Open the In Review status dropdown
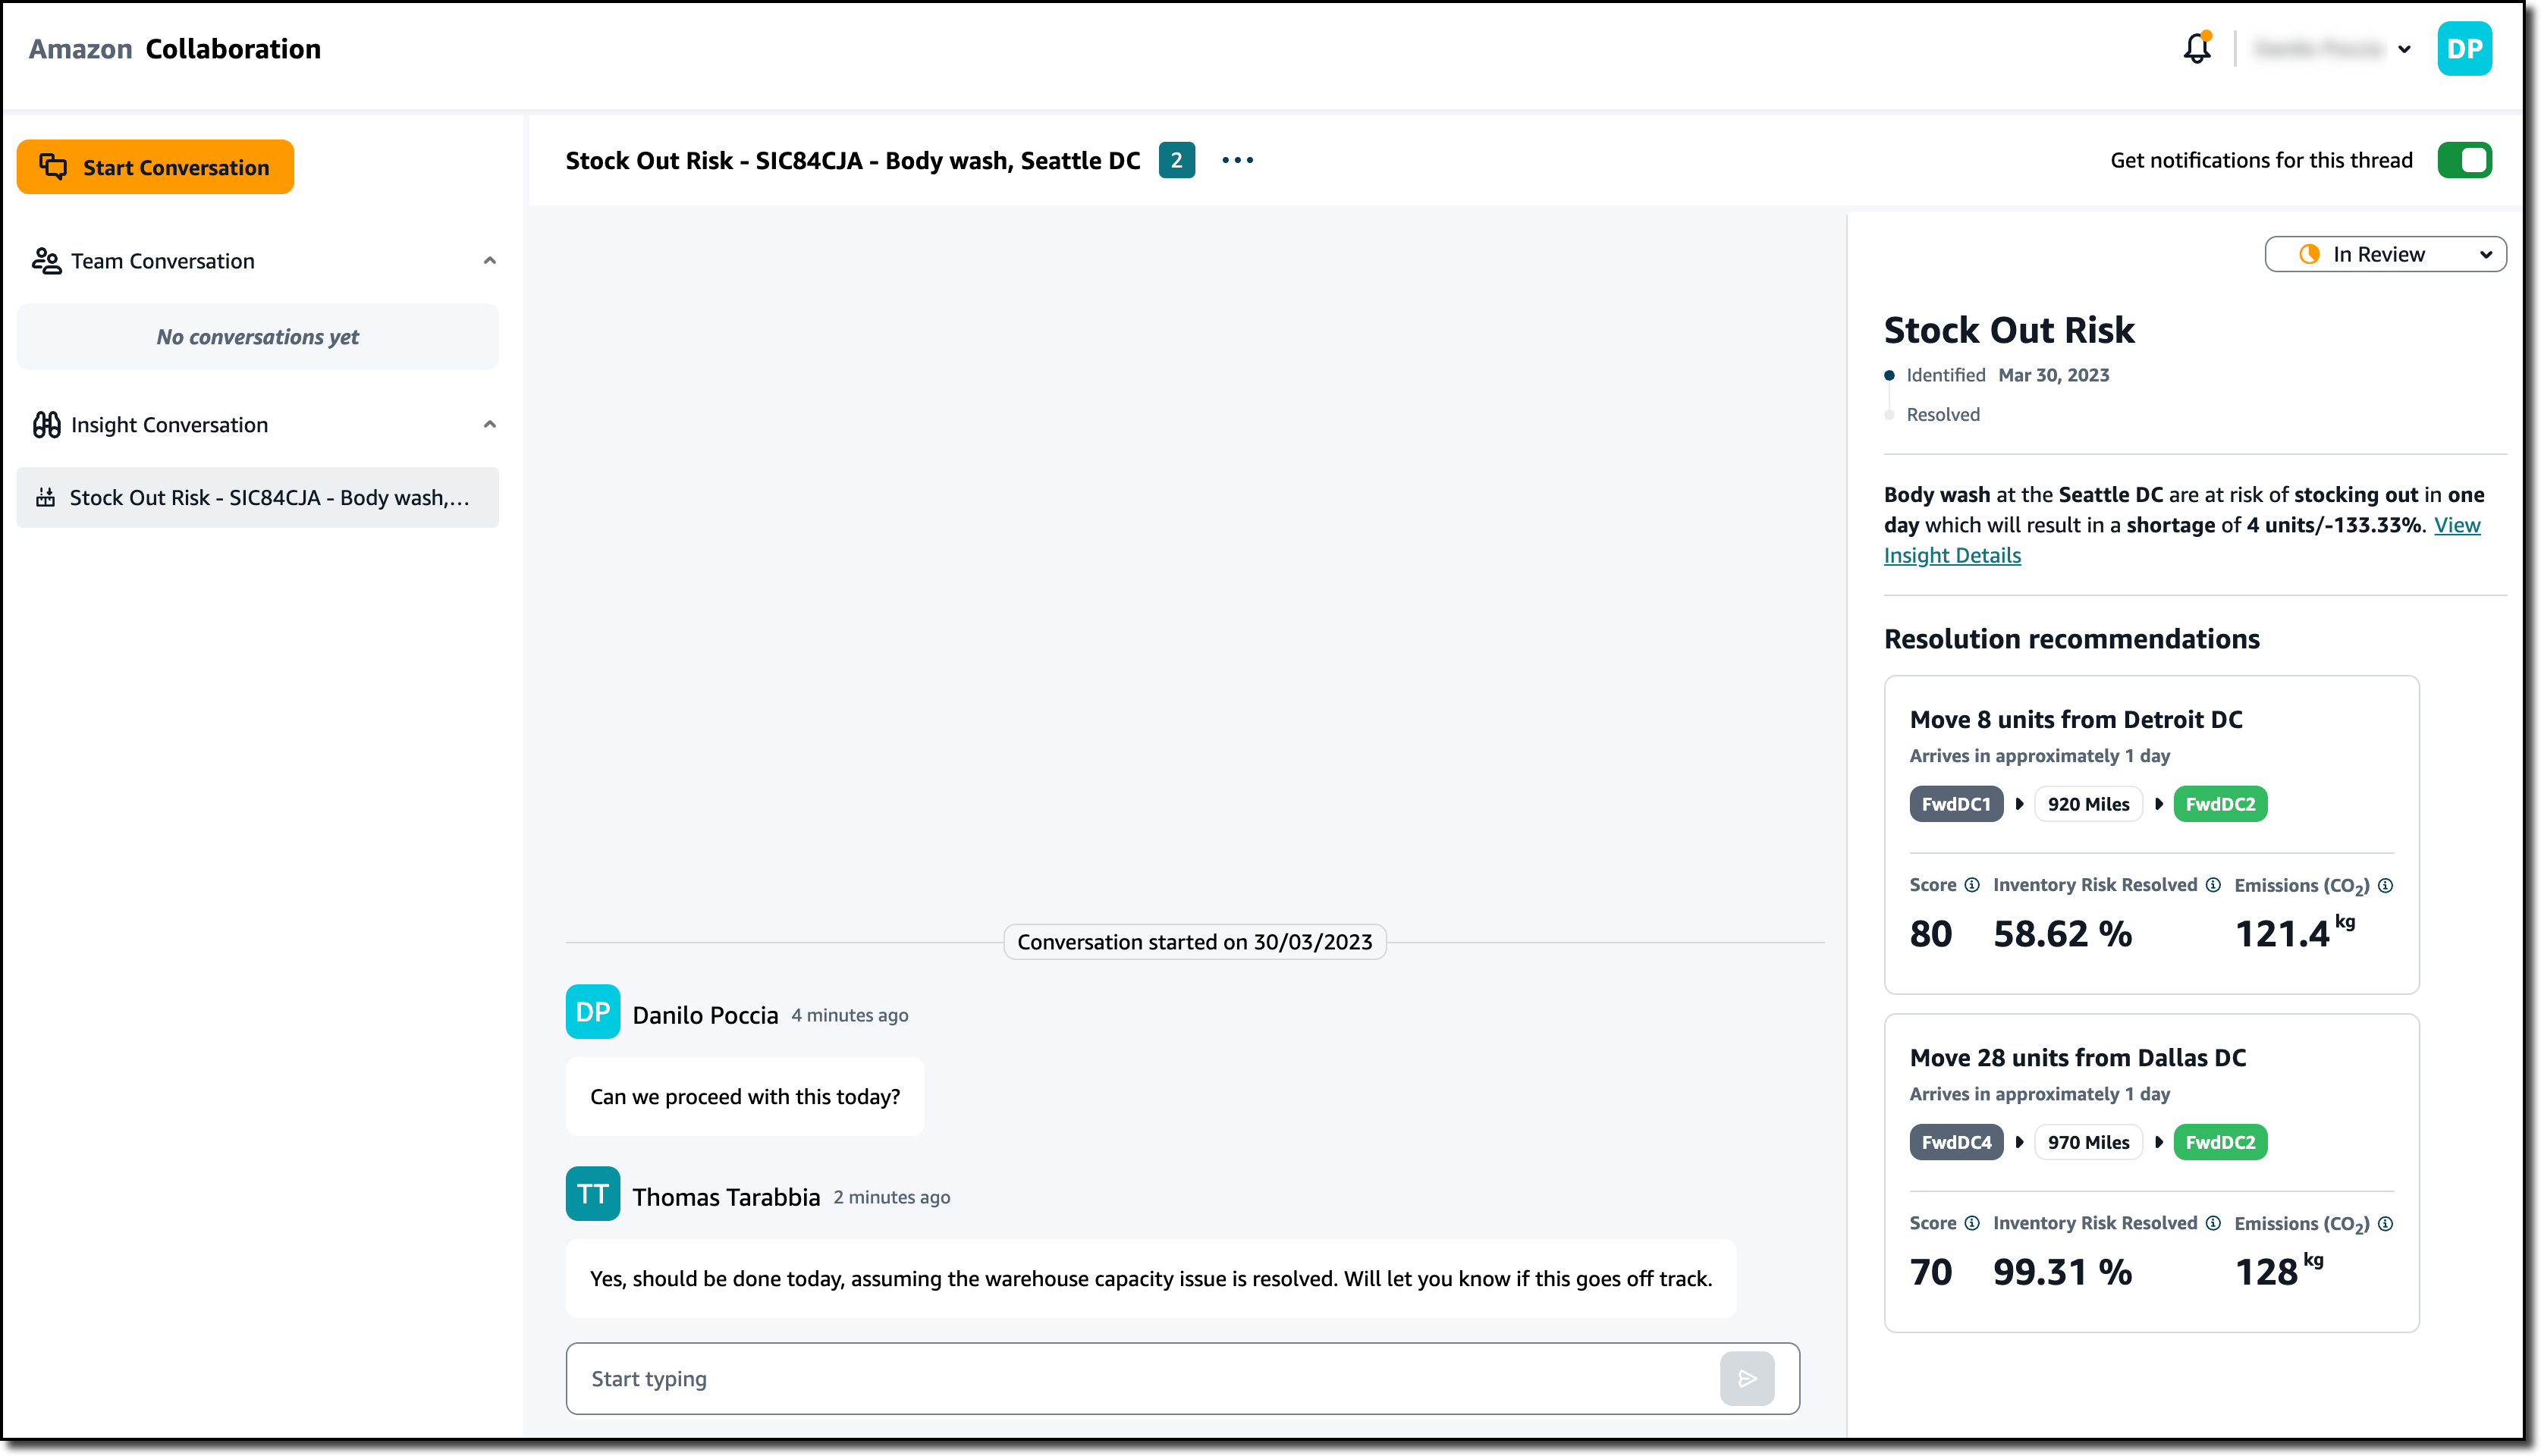 tap(2384, 254)
